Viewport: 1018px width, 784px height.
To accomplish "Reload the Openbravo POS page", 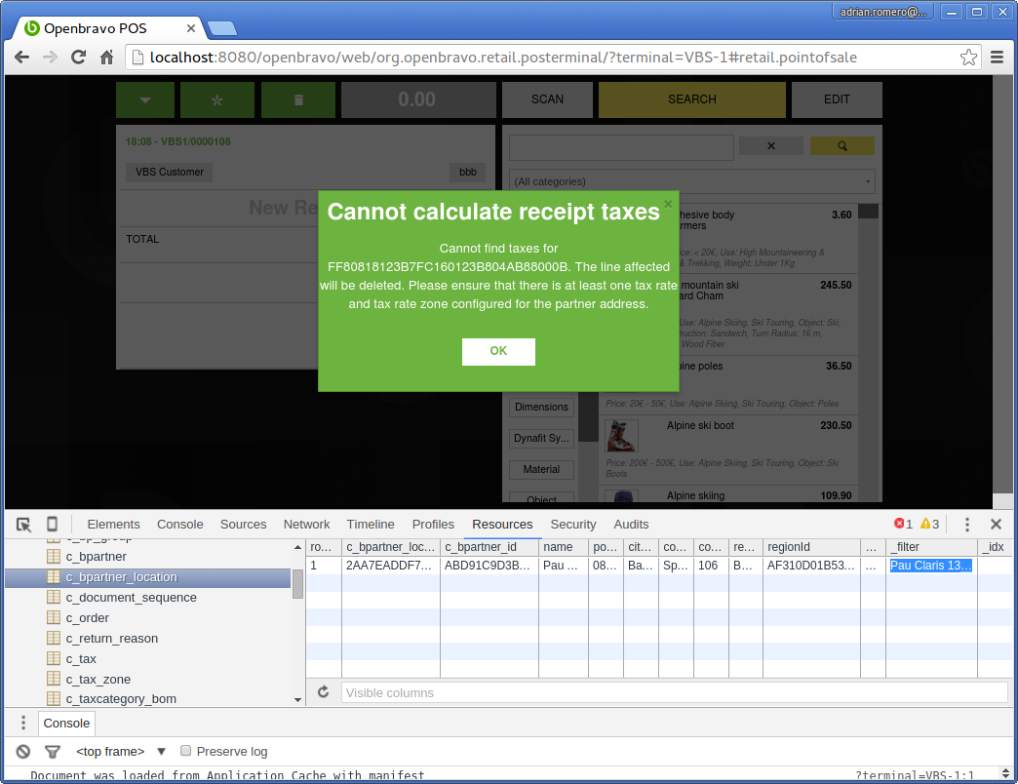I will click(x=79, y=58).
